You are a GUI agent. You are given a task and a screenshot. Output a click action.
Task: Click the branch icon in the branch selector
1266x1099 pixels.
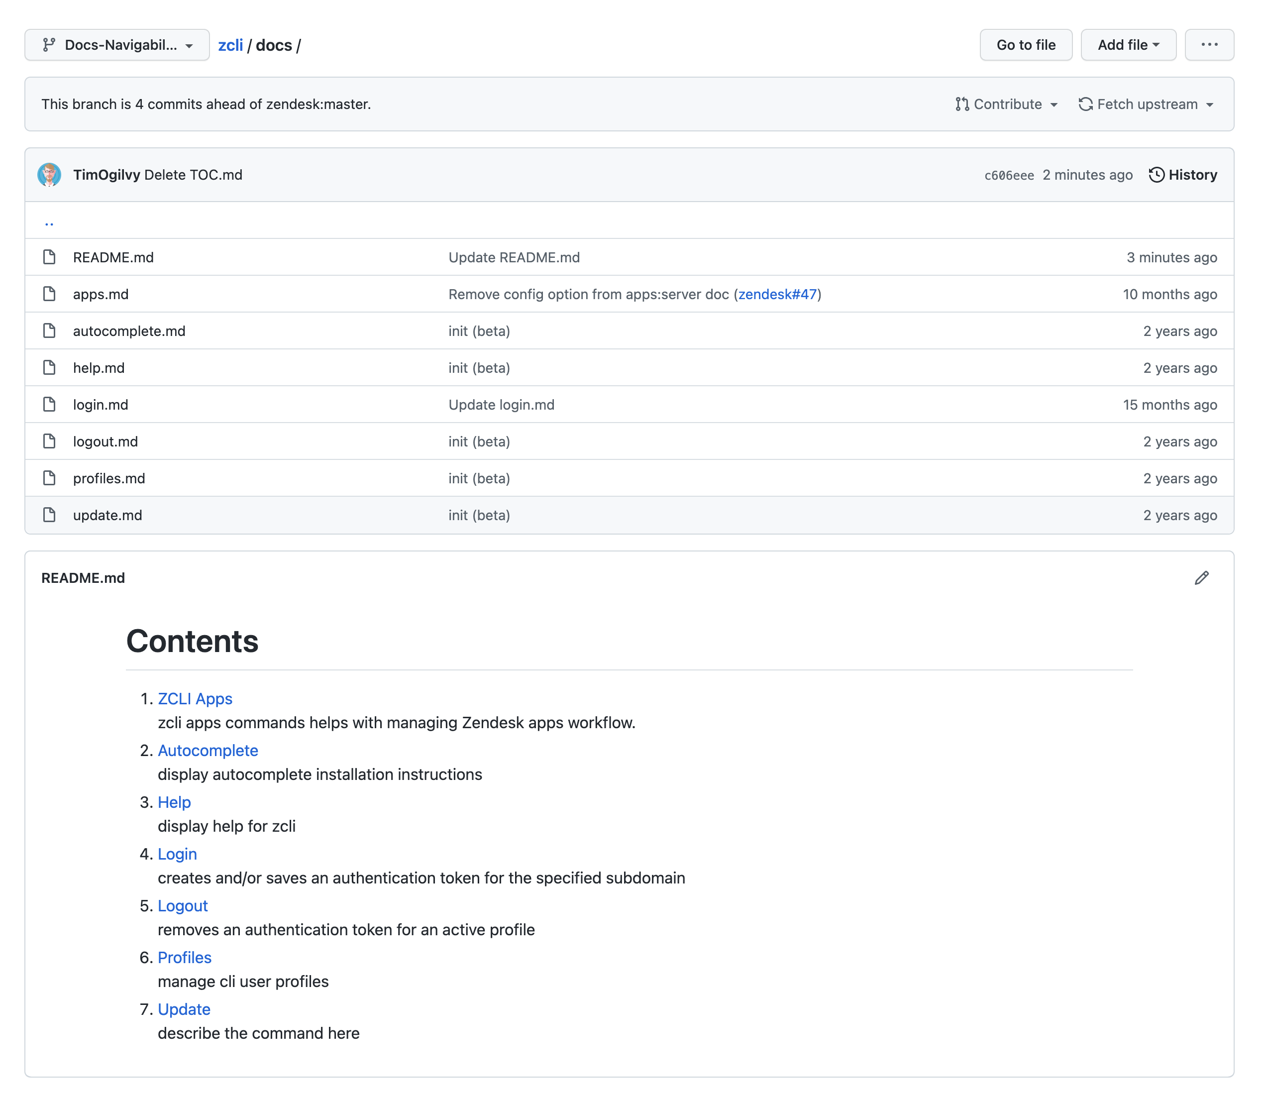click(x=49, y=45)
